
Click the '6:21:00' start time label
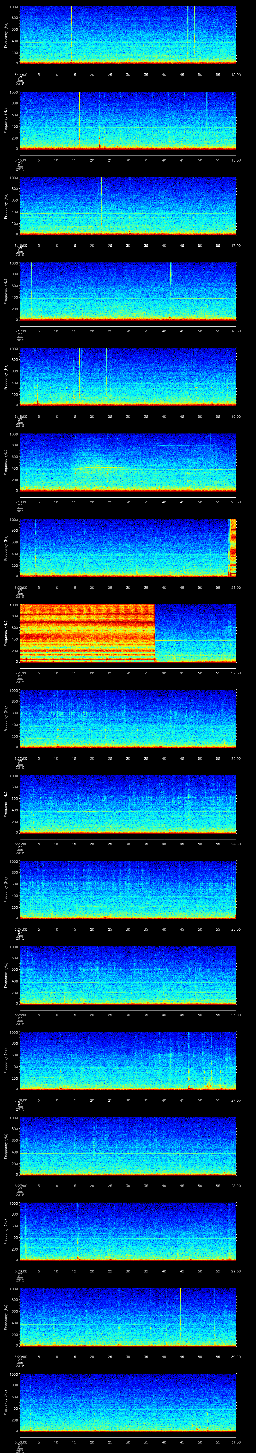tap(20, 673)
